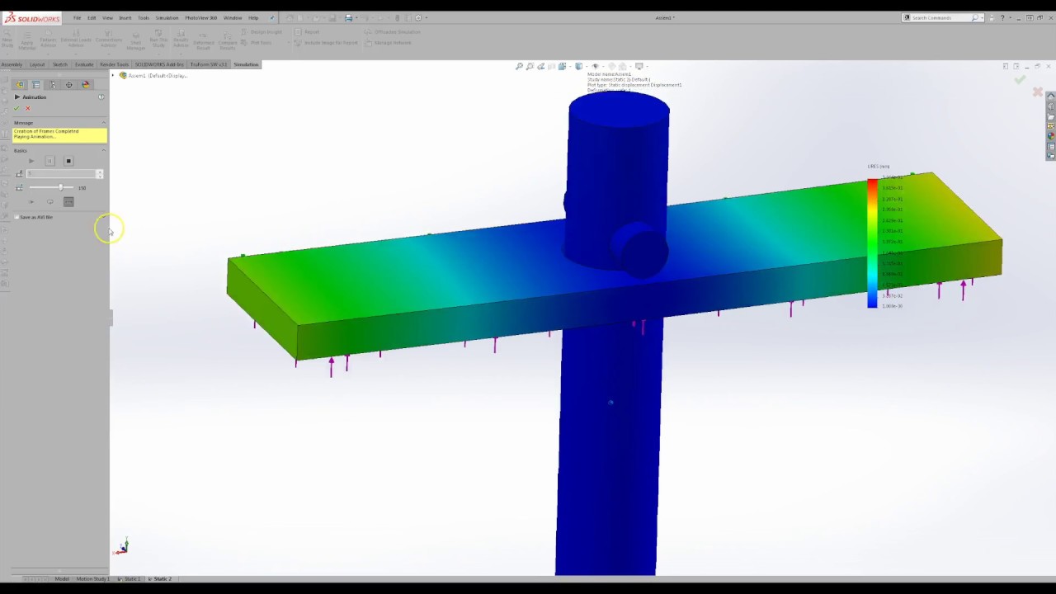1056x594 pixels.
Task: Click Zoom to Area in view toolbar
Action: [x=530, y=66]
